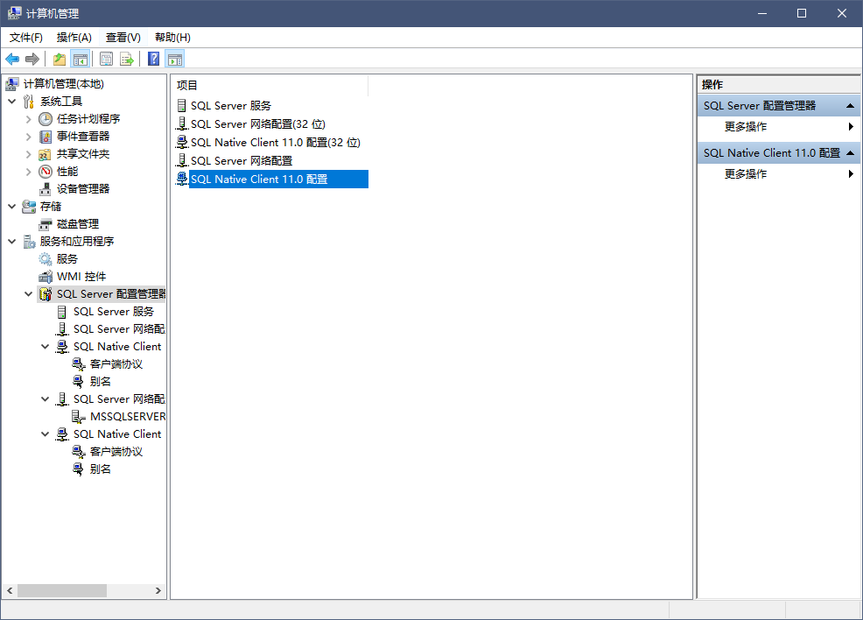
Task: Go back with the blue left arrow
Action: pyautogui.click(x=12, y=59)
